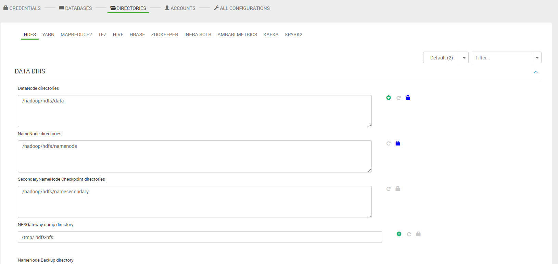This screenshot has width=558, height=264.
Task: Open the ALL CONFIGURATIONS step
Action: tap(242, 8)
